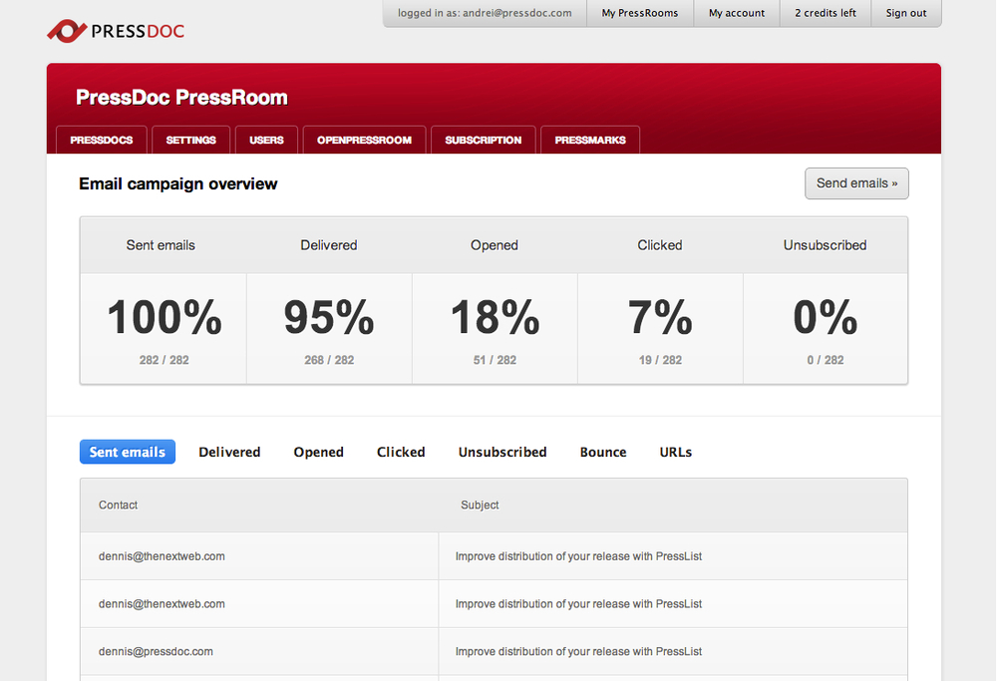The height and width of the screenshot is (681, 997).
Task: Open the Bounce filter
Action: click(603, 452)
